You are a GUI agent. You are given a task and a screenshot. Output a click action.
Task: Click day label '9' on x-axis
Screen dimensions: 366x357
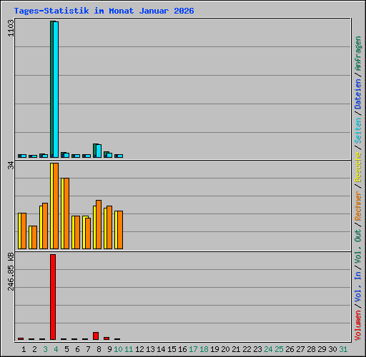pyautogui.click(x=109, y=349)
